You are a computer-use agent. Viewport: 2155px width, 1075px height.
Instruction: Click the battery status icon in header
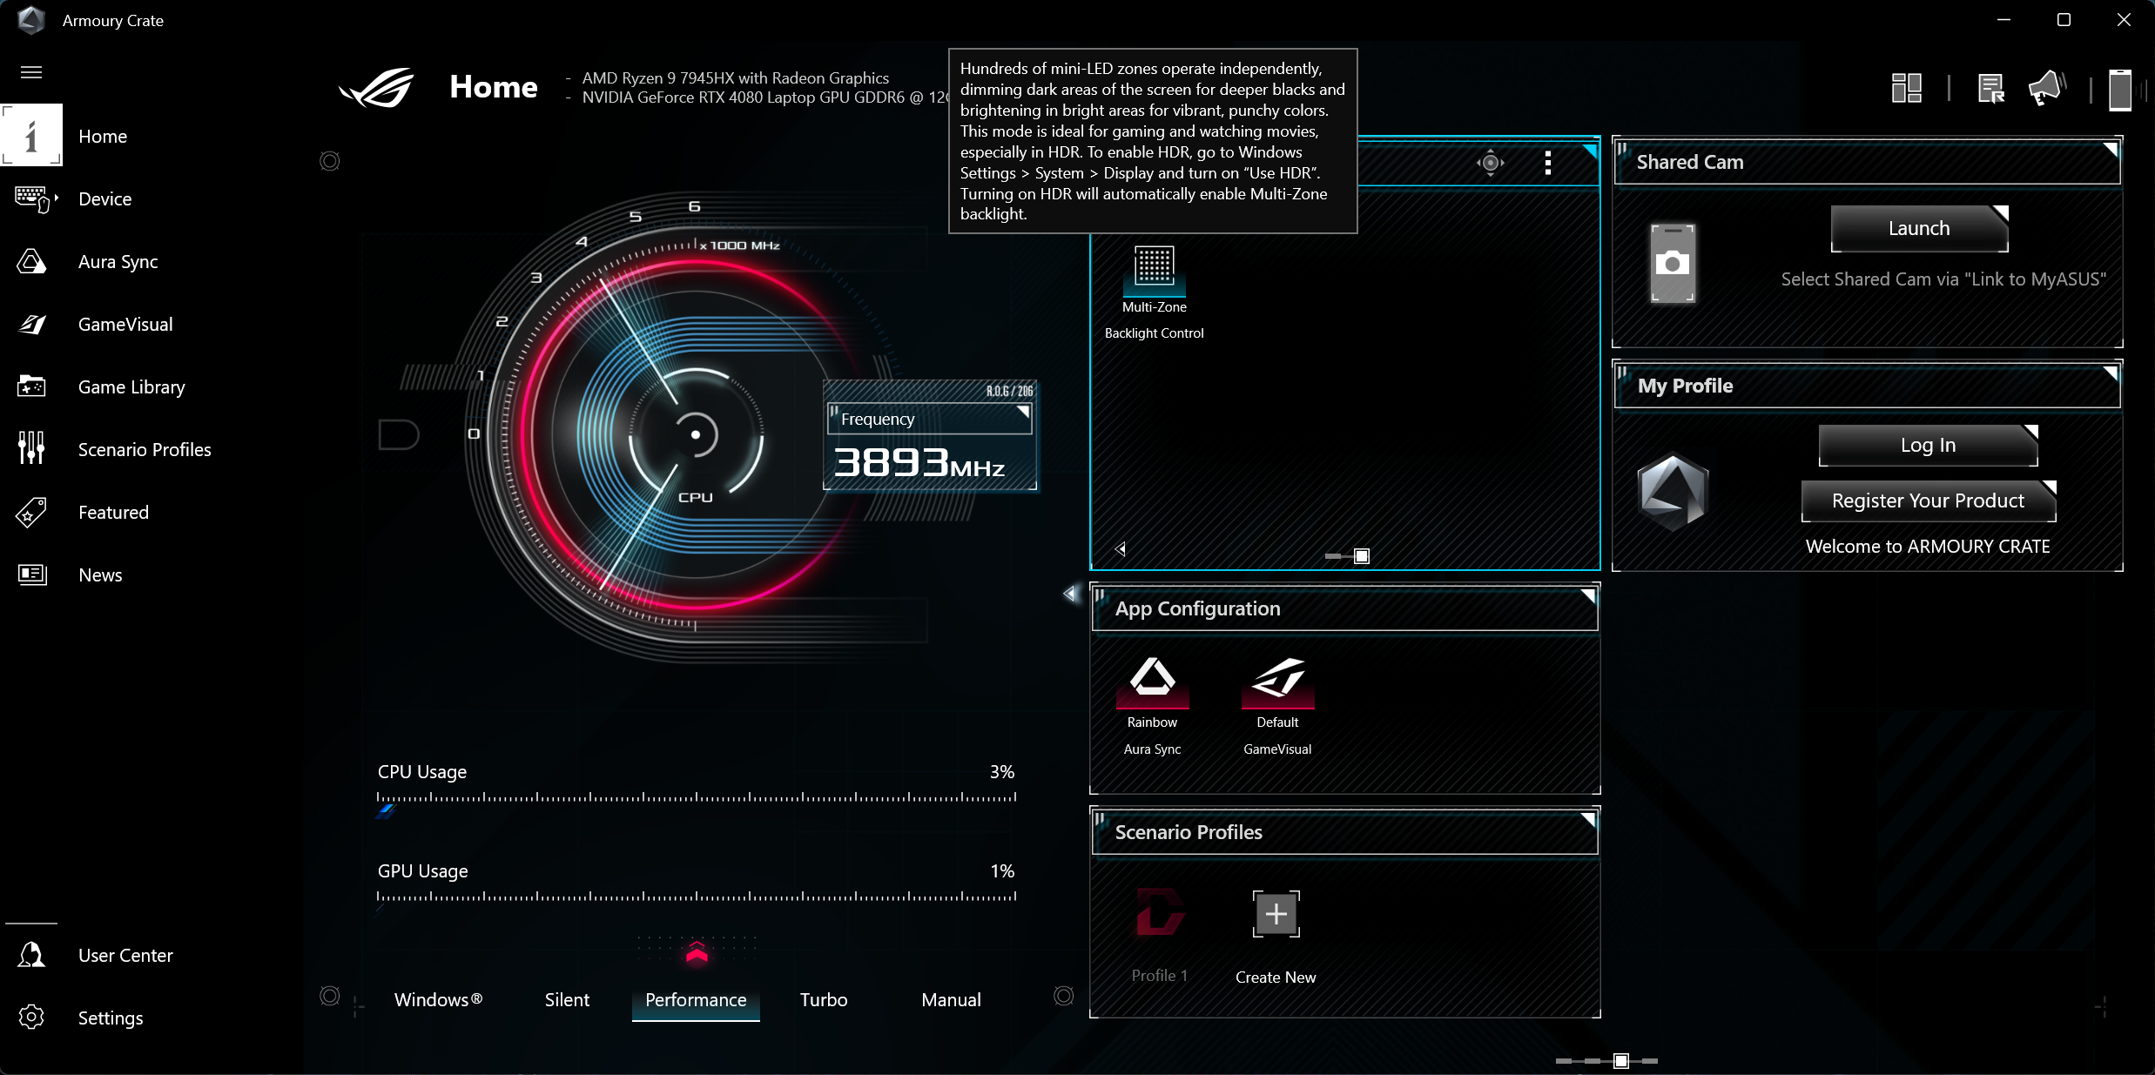pos(2119,90)
